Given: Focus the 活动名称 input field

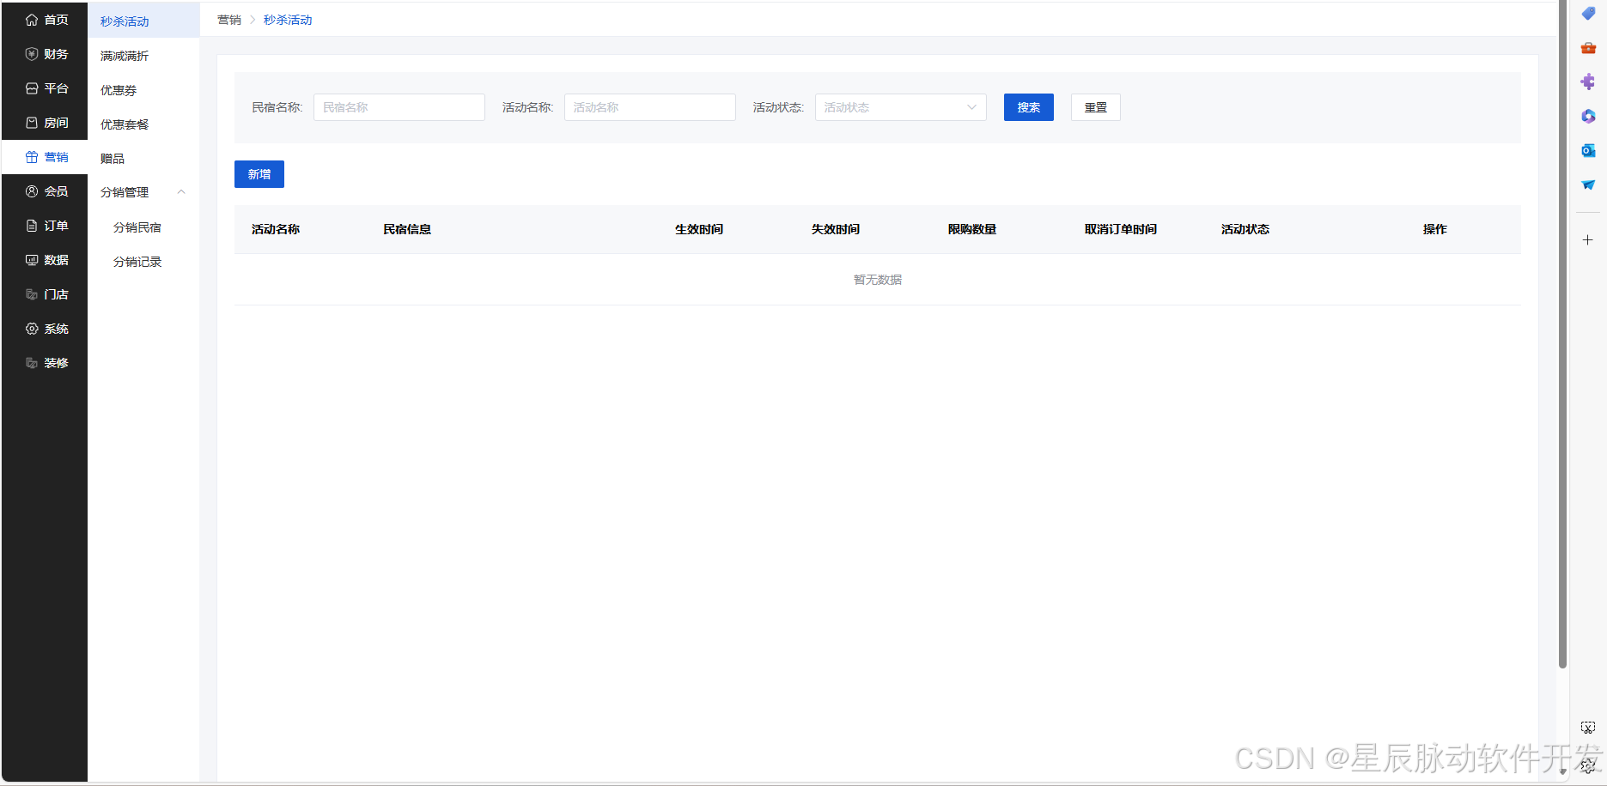Looking at the screenshot, I should [650, 107].
